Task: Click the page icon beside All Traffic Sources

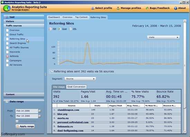Action: coord(7,48)
